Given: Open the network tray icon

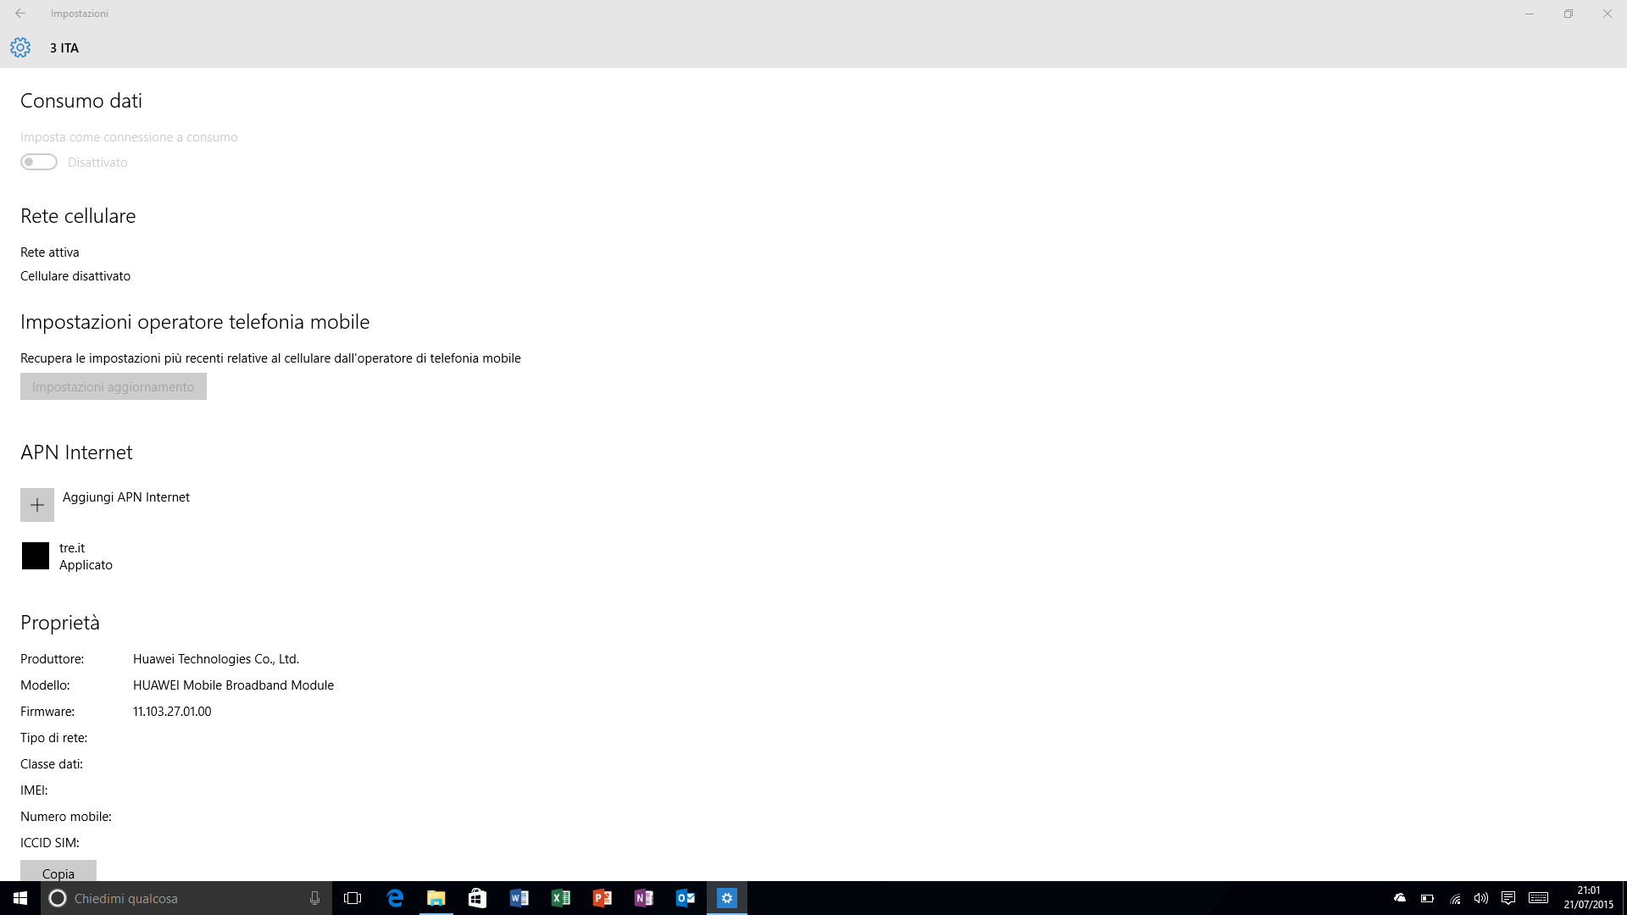Looking at the screenshot, I should (1455, 898).
